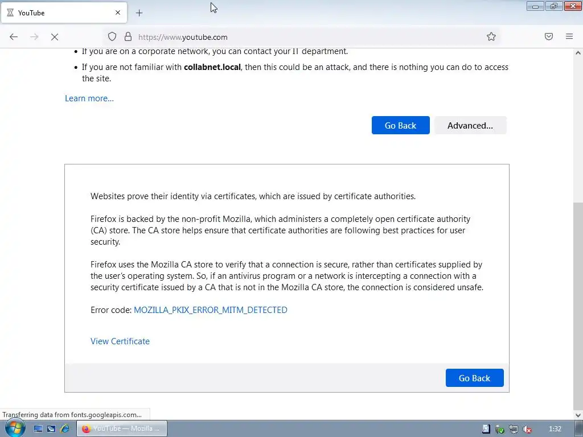Open the Windows Start menu
583x437 pixels.
tap(15, 428)
